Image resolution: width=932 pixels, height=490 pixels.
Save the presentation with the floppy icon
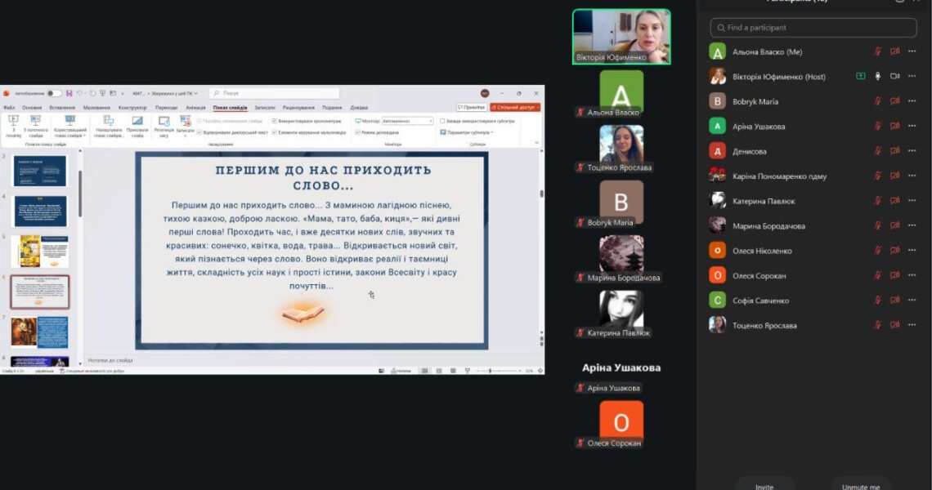[69, 93]
